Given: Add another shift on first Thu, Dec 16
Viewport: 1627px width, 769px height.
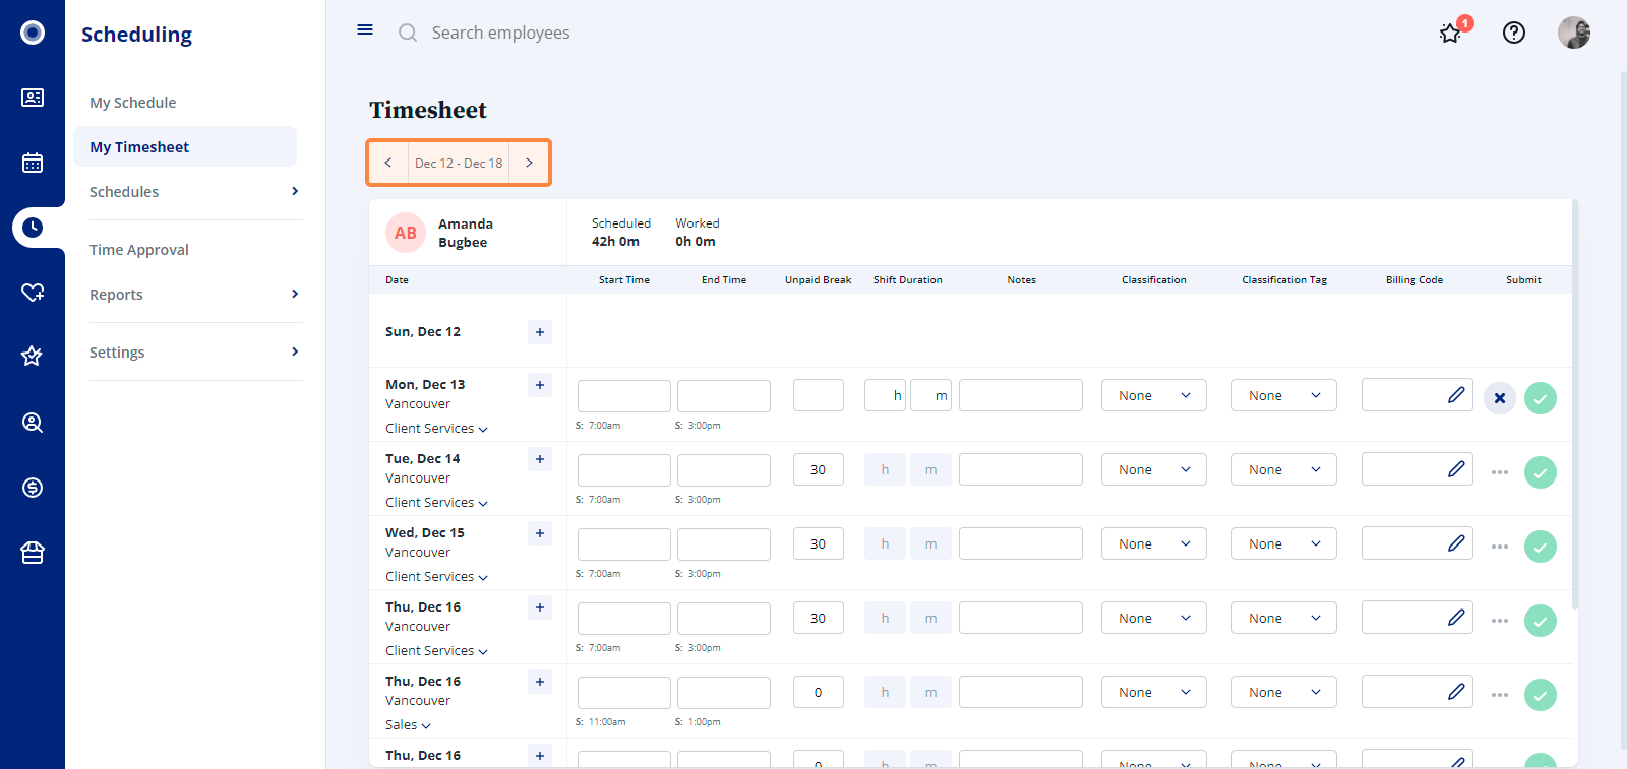Looking at the screenshot, I should click(539, 607).
